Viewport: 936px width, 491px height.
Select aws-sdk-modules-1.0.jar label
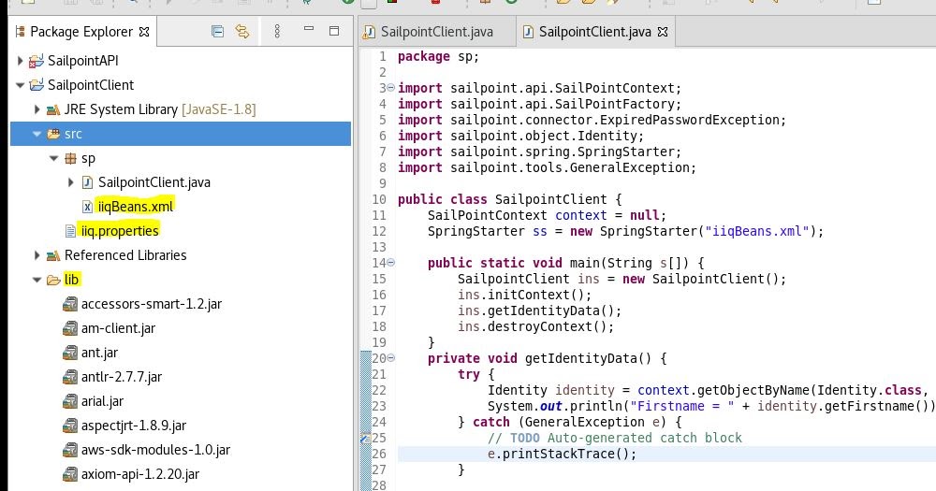[x=155, y=450]
